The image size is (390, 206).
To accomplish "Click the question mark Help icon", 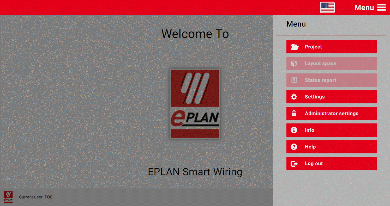I will [x=294, y=147].
